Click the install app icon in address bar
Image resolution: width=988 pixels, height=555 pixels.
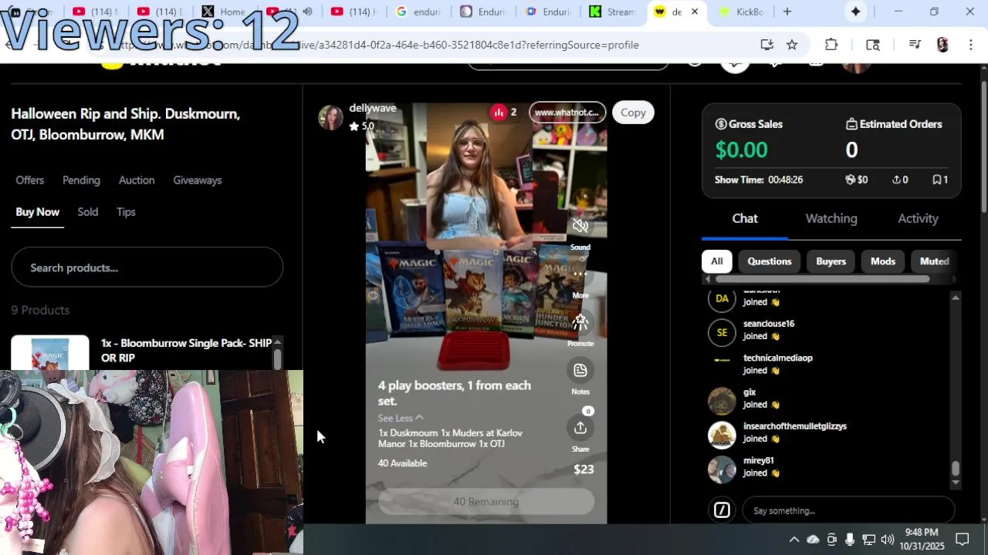pyautogui.click(x=766, y=45)
